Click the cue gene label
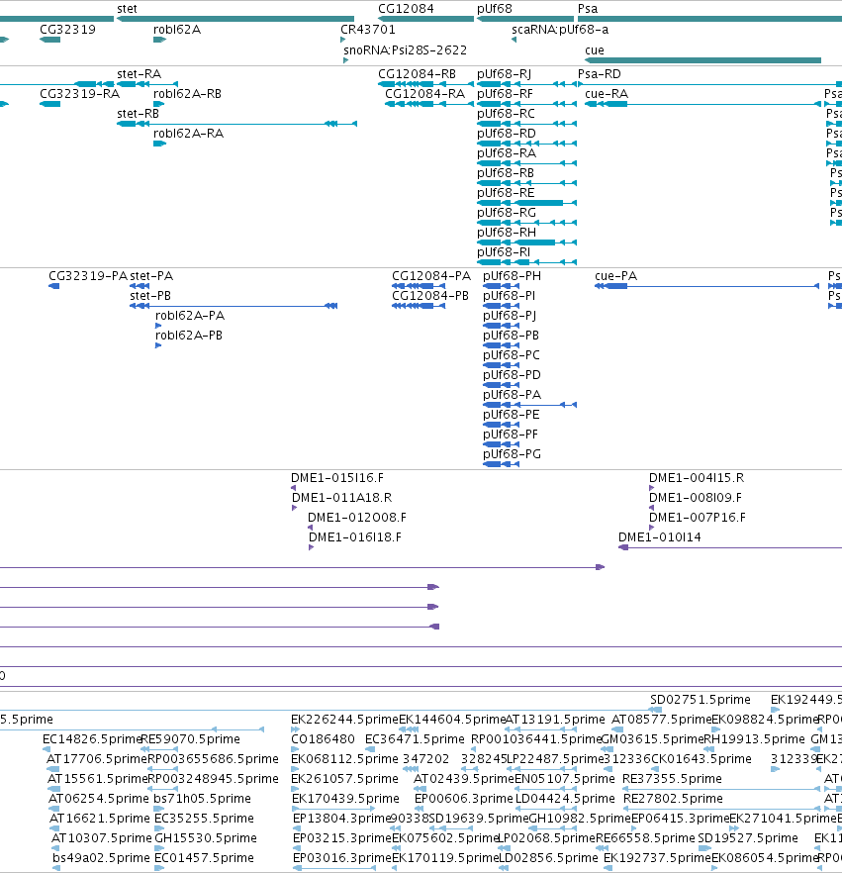The height and width of the screenshot is (873, 842). click(x=595, y=50)
